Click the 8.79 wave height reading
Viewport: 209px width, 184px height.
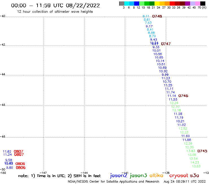coord(153,36)
